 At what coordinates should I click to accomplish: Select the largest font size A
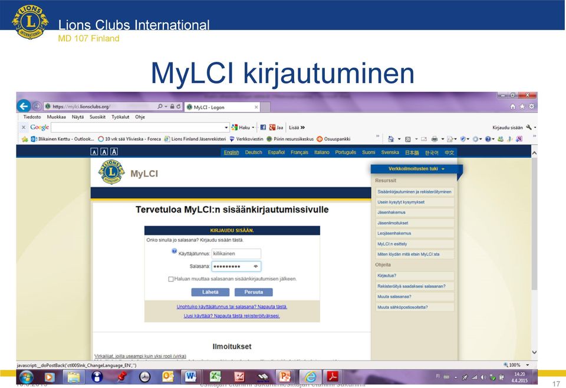click(114, 152)
